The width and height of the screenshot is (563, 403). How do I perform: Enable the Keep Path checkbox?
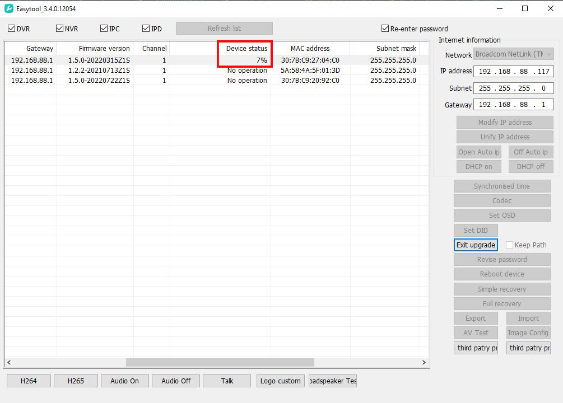(x=509, y=245)
